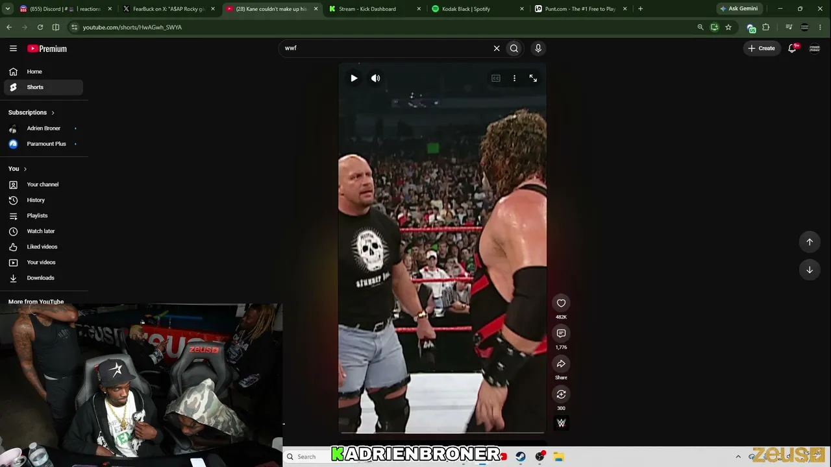Open Liked videos
This screenshot has width=831, height=467.
click(x=43, y=246)
